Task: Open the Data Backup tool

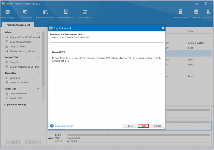Action: click(7, 14)
